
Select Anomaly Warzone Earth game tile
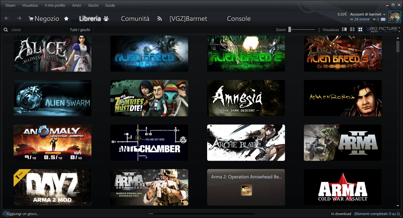[53, 143]
